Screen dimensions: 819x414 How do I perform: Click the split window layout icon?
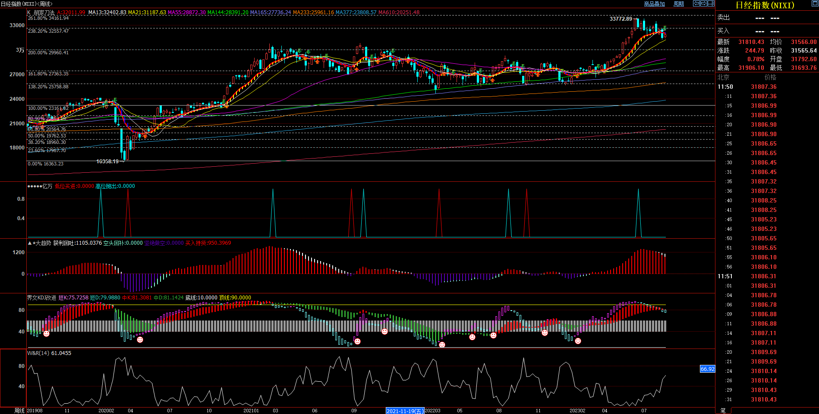(x=711, y=3)
